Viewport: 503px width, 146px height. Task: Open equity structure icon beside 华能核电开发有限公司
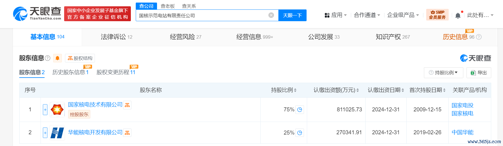point(127,133)
